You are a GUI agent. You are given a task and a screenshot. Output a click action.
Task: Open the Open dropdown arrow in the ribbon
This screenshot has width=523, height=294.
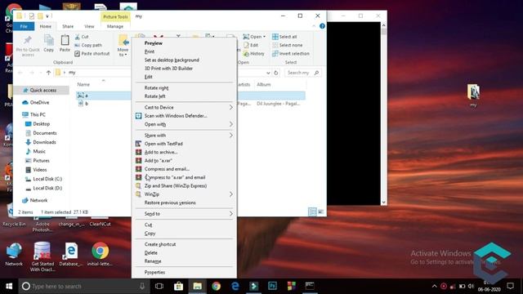(x=265, y=37)
